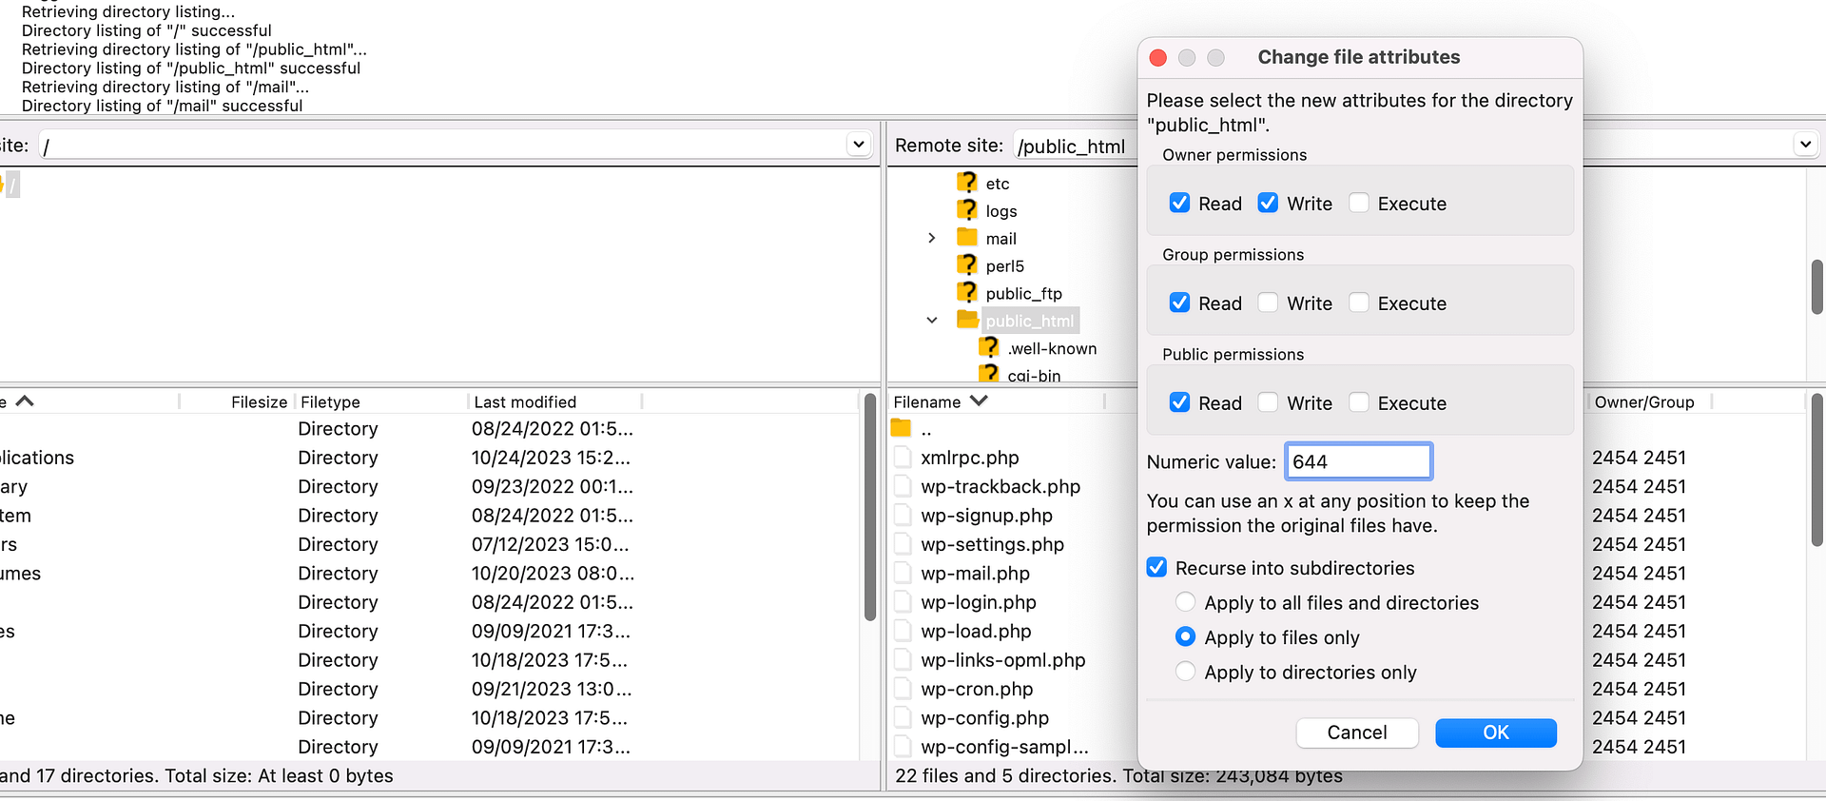Click the perl5 folder question mark icon
The width and height of the screenshot is (1826, 801).
967,265
